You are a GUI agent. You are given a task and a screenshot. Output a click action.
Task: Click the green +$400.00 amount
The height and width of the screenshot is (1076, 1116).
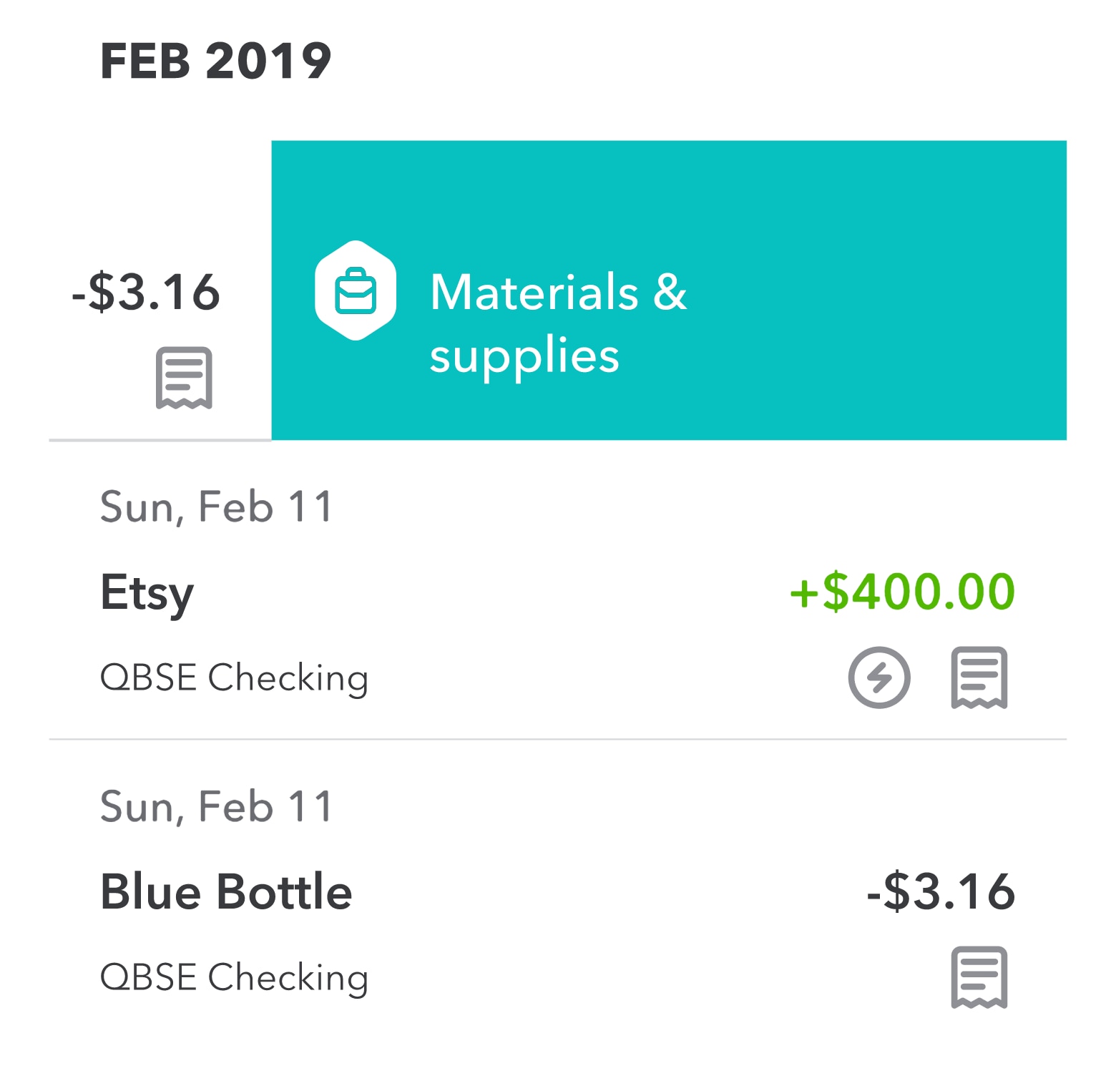[x=901, y=592]
